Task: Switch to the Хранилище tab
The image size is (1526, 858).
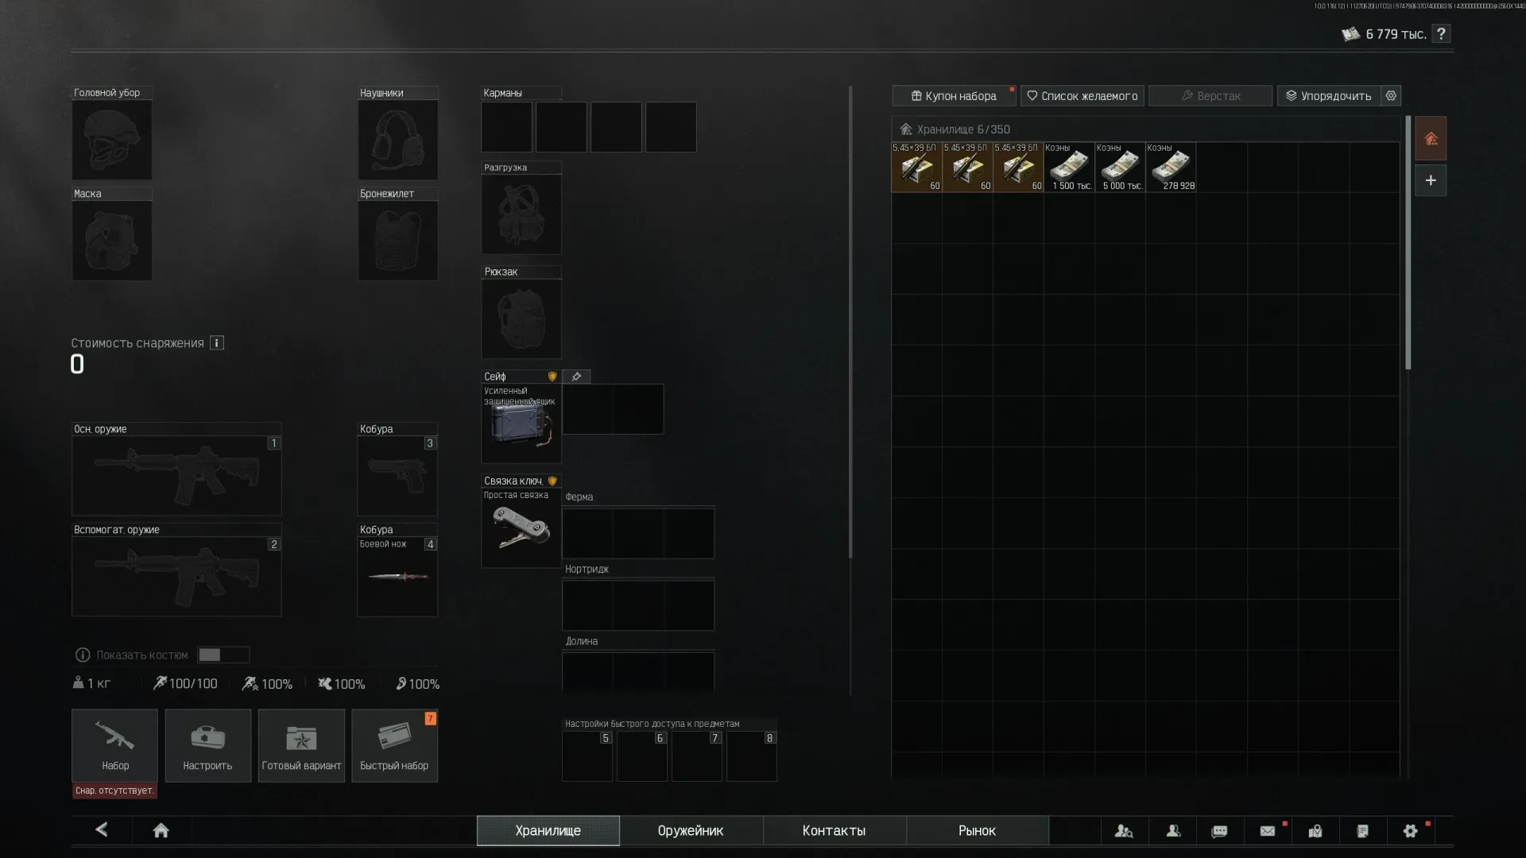Action: pyautogui.click(x=548, y=831)
